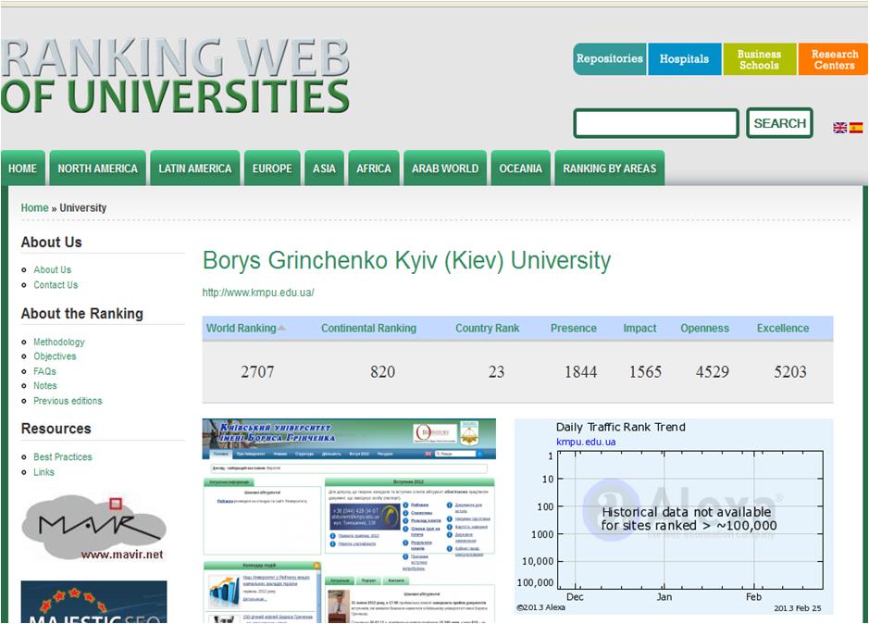The image size is (869, 624).
Task: Open the kmpu.edu.ua university URL
Action: tap(258, 293)
